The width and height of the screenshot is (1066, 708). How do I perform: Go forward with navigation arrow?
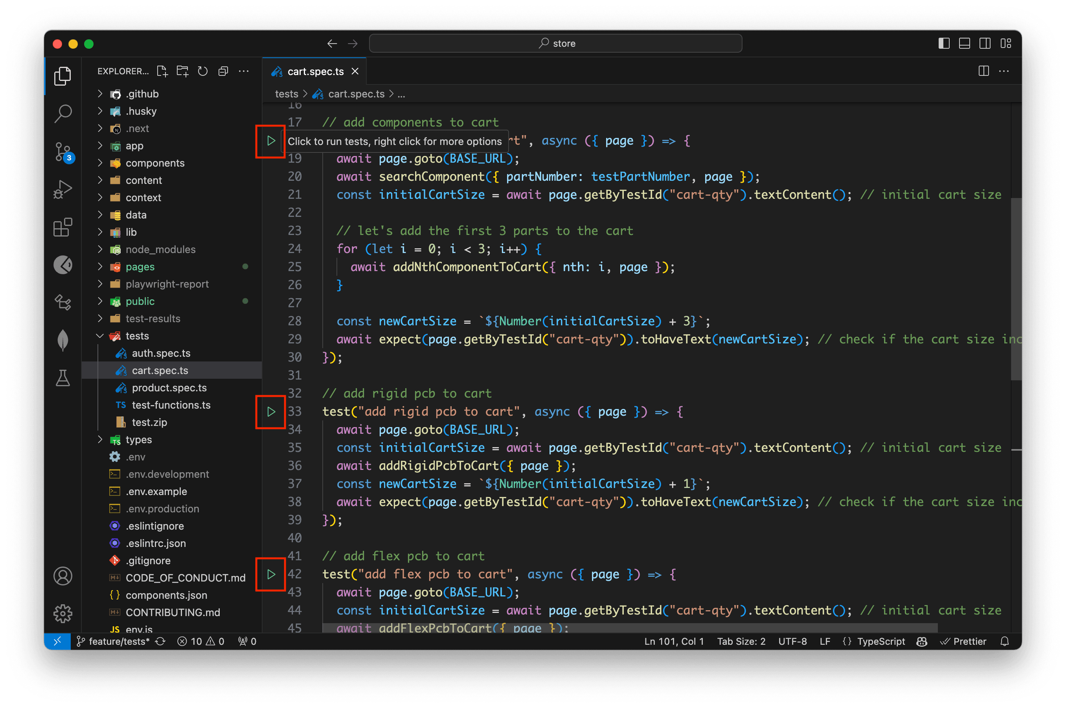tap(353, 43)
